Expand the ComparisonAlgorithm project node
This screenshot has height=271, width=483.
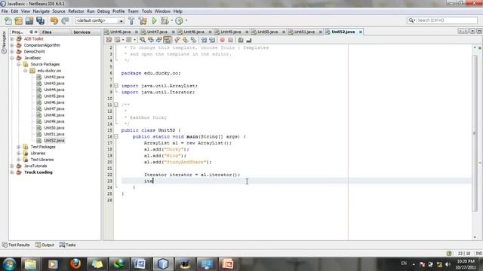tap(12, 45)
